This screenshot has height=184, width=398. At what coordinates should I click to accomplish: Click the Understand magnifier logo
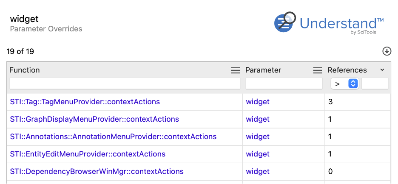tap(285, 22)
